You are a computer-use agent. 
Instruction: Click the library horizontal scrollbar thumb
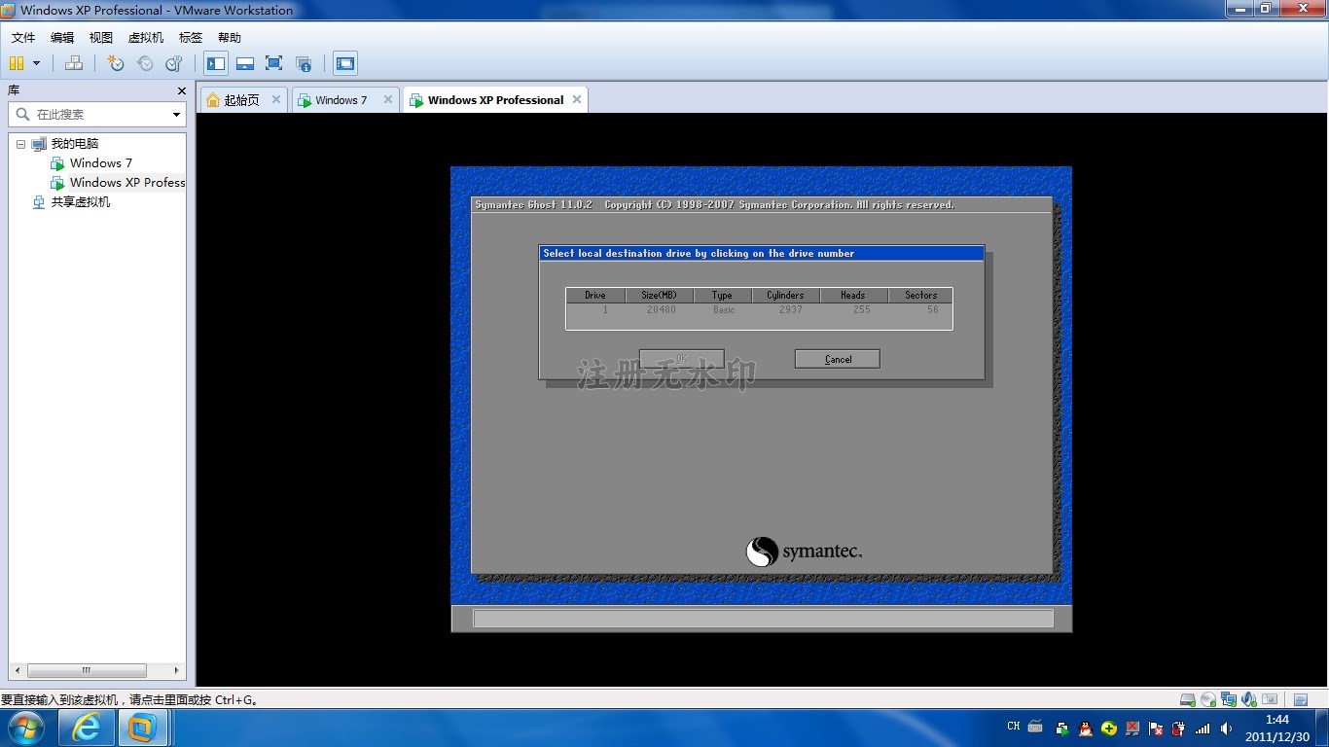point(87,670)
